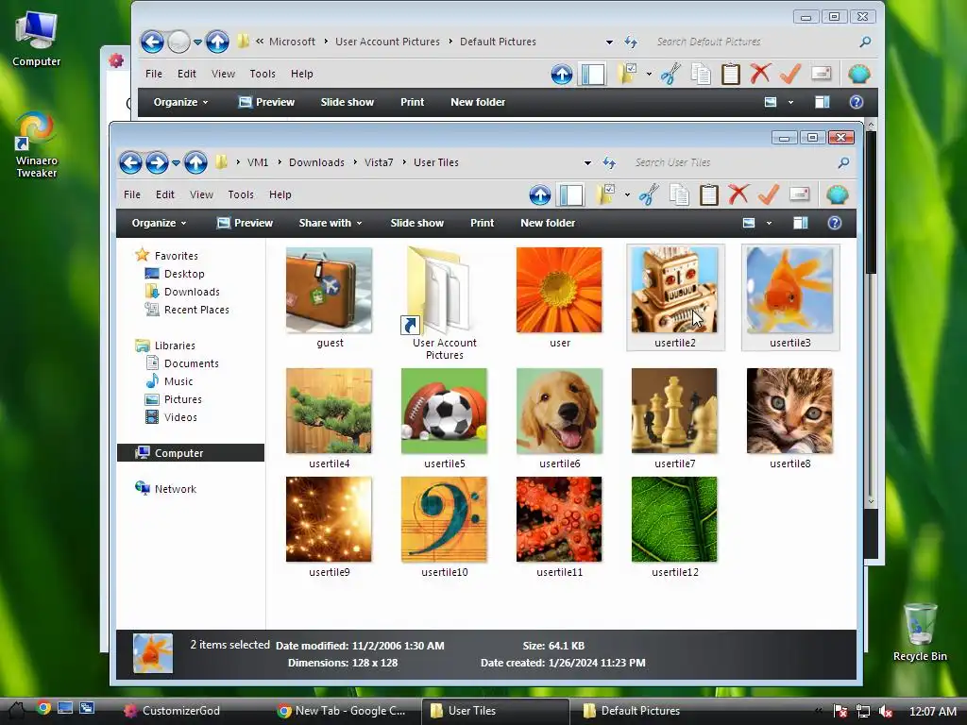Toggle the preview pane in Default Pictures window

823,102
